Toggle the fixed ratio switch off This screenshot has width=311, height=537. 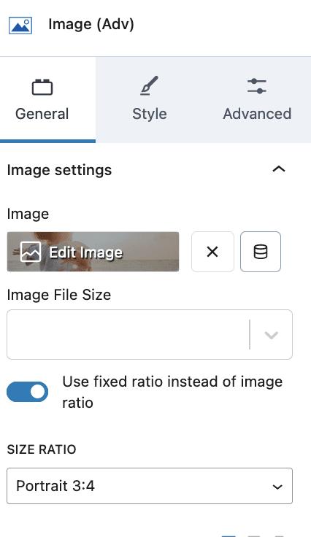[x=28, y=392]
